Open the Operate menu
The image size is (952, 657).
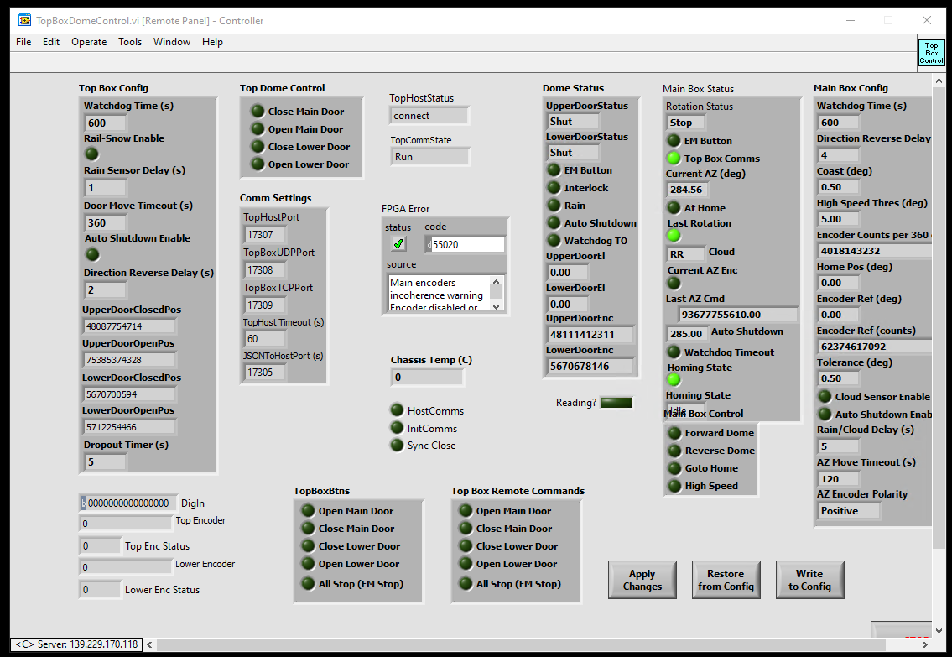89,42
